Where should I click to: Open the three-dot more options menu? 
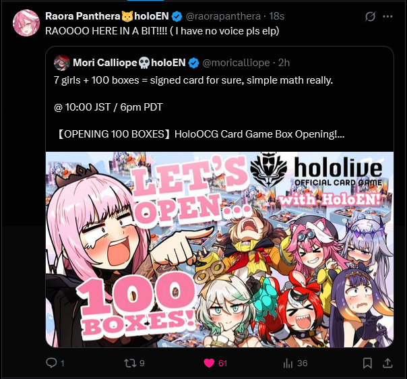click(x=387, y=17)
